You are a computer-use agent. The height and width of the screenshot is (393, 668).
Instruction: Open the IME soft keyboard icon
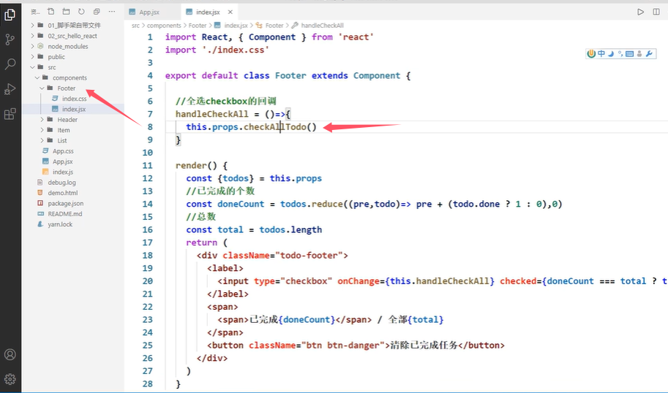click(x=630, y=53)
